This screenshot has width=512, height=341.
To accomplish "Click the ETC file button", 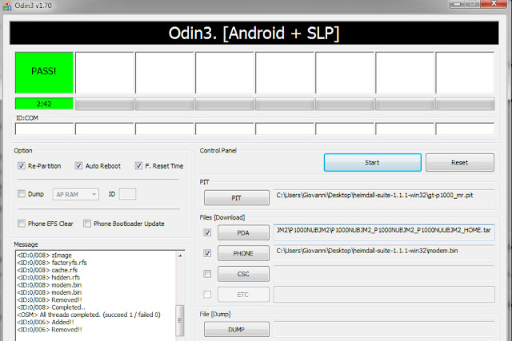I will (243, 295).
